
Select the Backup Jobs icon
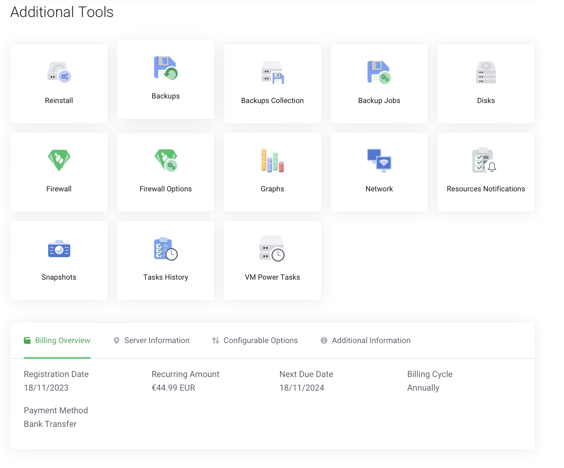coord(379,72)
